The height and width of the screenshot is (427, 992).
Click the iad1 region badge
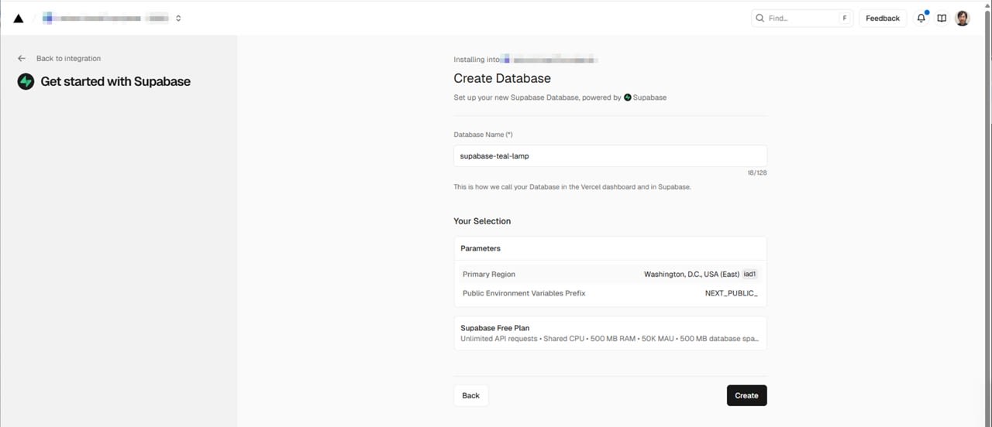pos(749,274)
